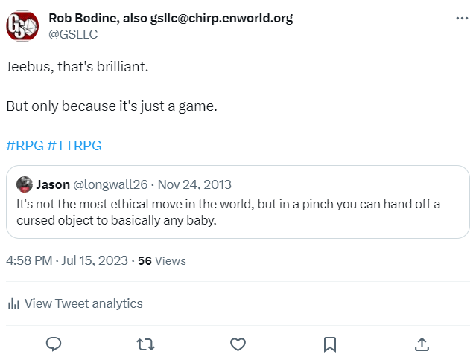Click the Nov 24, 2013 quoted date
Image resolution: width=476 pixels, height=357 pixels.
[x=194, y=184]
